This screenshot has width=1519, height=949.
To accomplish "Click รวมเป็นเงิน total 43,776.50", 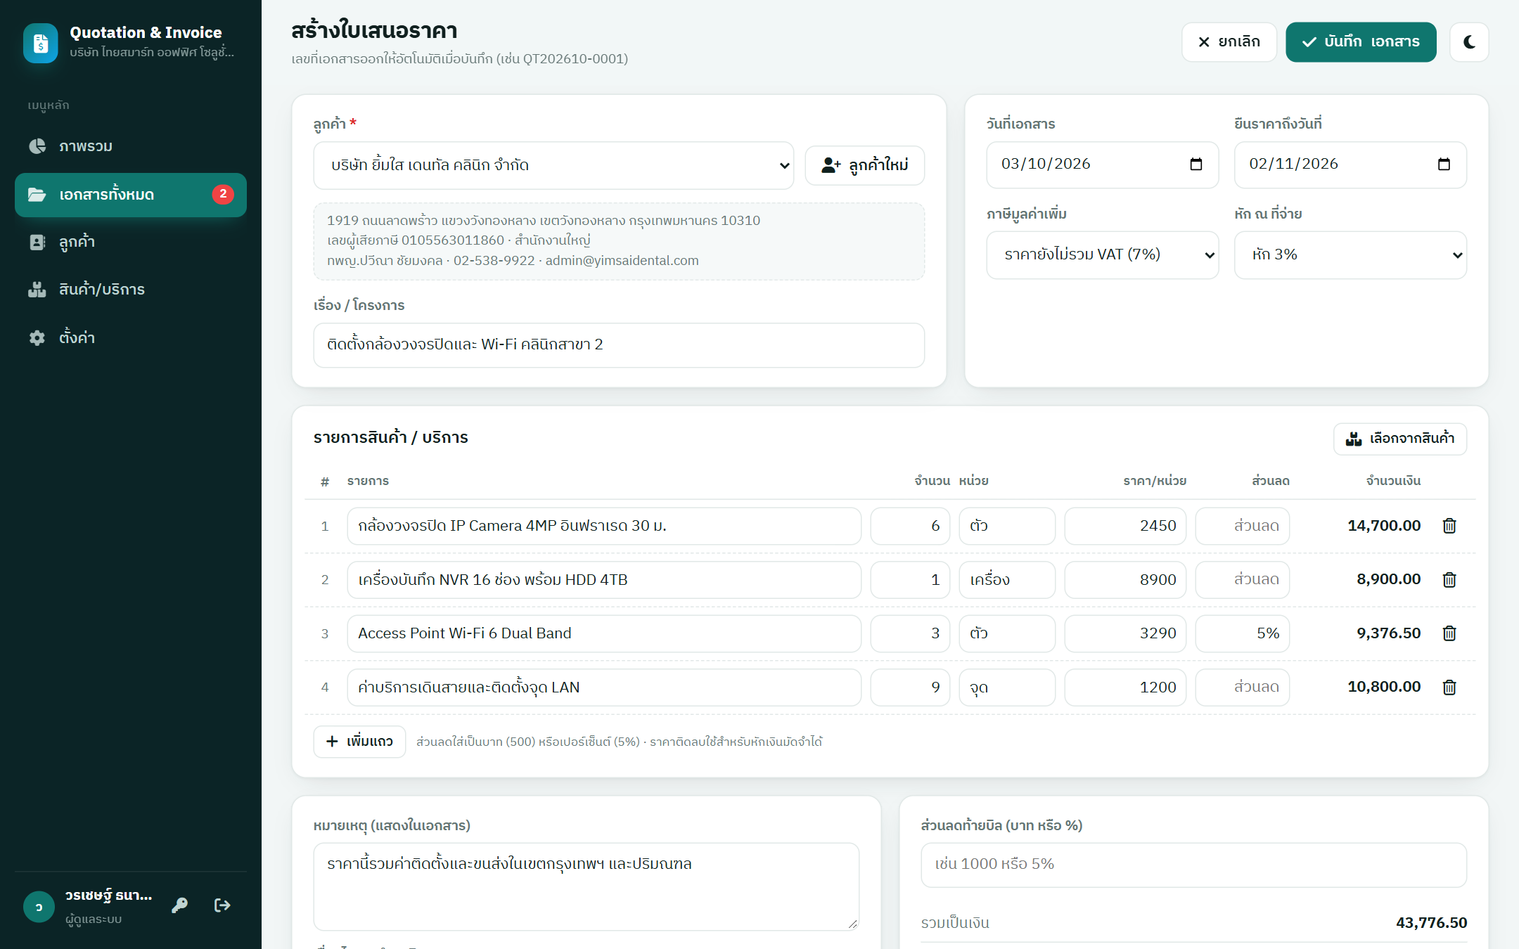I will point(1431,923).
